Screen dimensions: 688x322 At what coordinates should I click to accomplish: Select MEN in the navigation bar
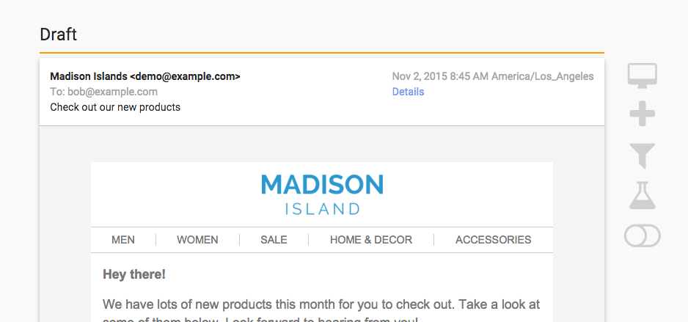click(123, 240)
